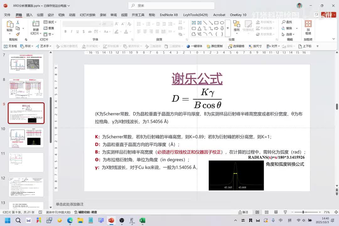Click the 文本框 text box tool
The image size is (339, 226).
(10, 46)
